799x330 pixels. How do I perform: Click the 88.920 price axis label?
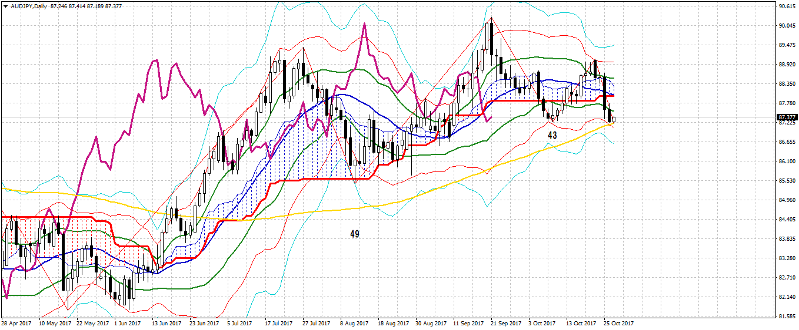point(786,65)
